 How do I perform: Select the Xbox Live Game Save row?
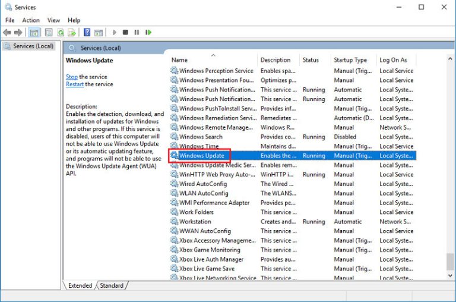(x=293, y=269)
